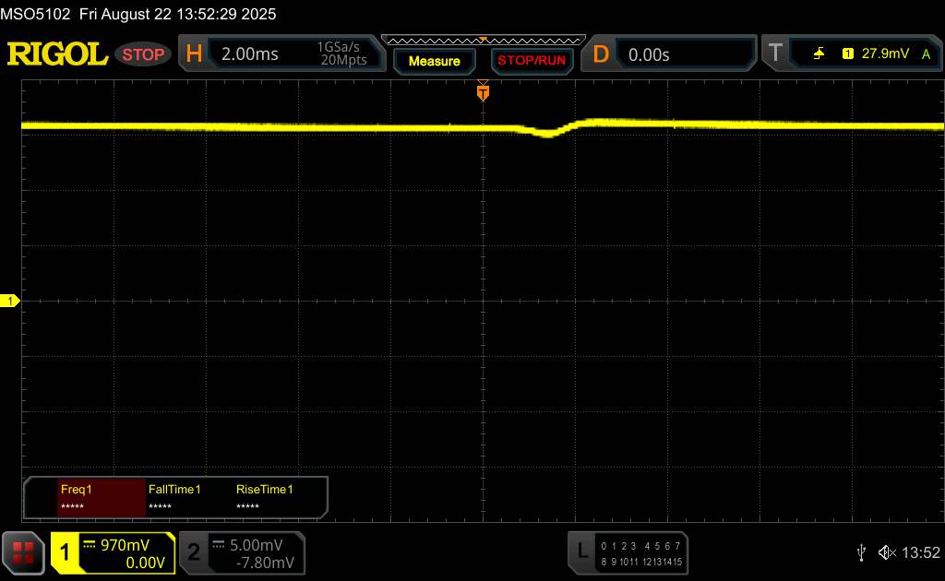
Task: Click the orange trigger position T marker
Action: pyautogui.click(x=483, y=92)
